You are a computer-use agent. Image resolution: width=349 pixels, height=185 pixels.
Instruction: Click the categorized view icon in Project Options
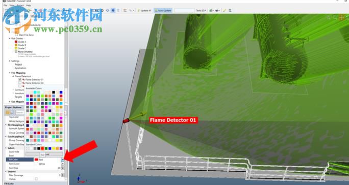pyautogui.click(x=8, y=112)
